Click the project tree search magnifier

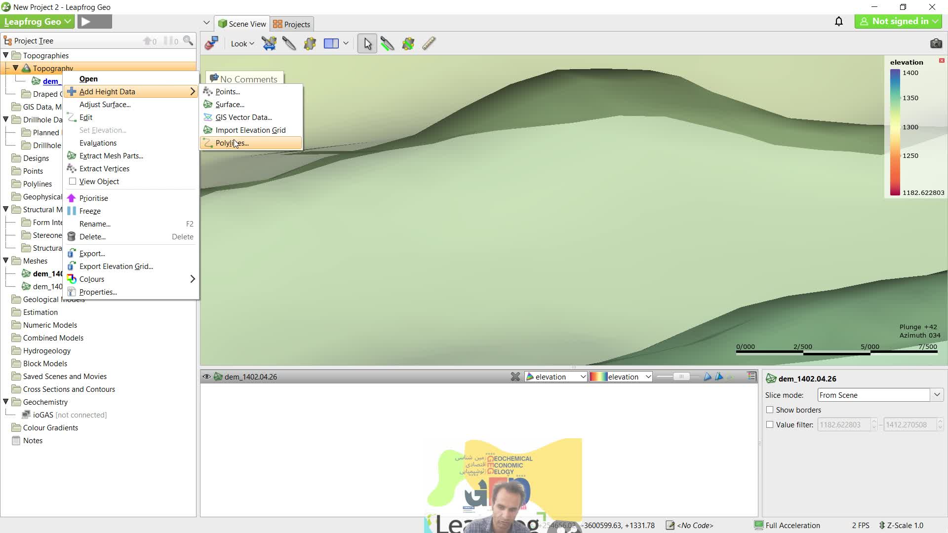188,40
